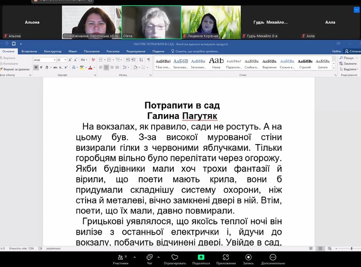Increase paragraph indent
361x267 pixels.
point(134,60)
